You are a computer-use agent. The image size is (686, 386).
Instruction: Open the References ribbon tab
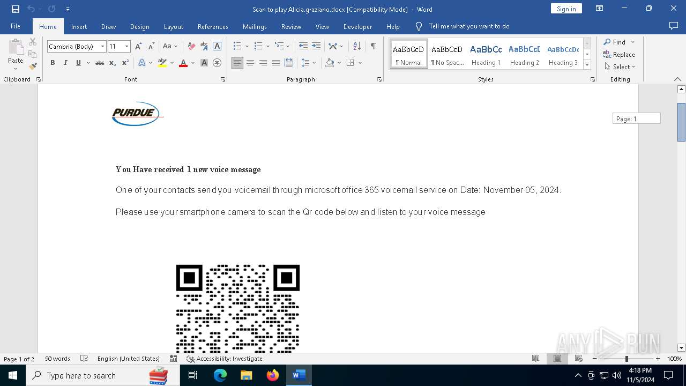(x=213, y=26)
